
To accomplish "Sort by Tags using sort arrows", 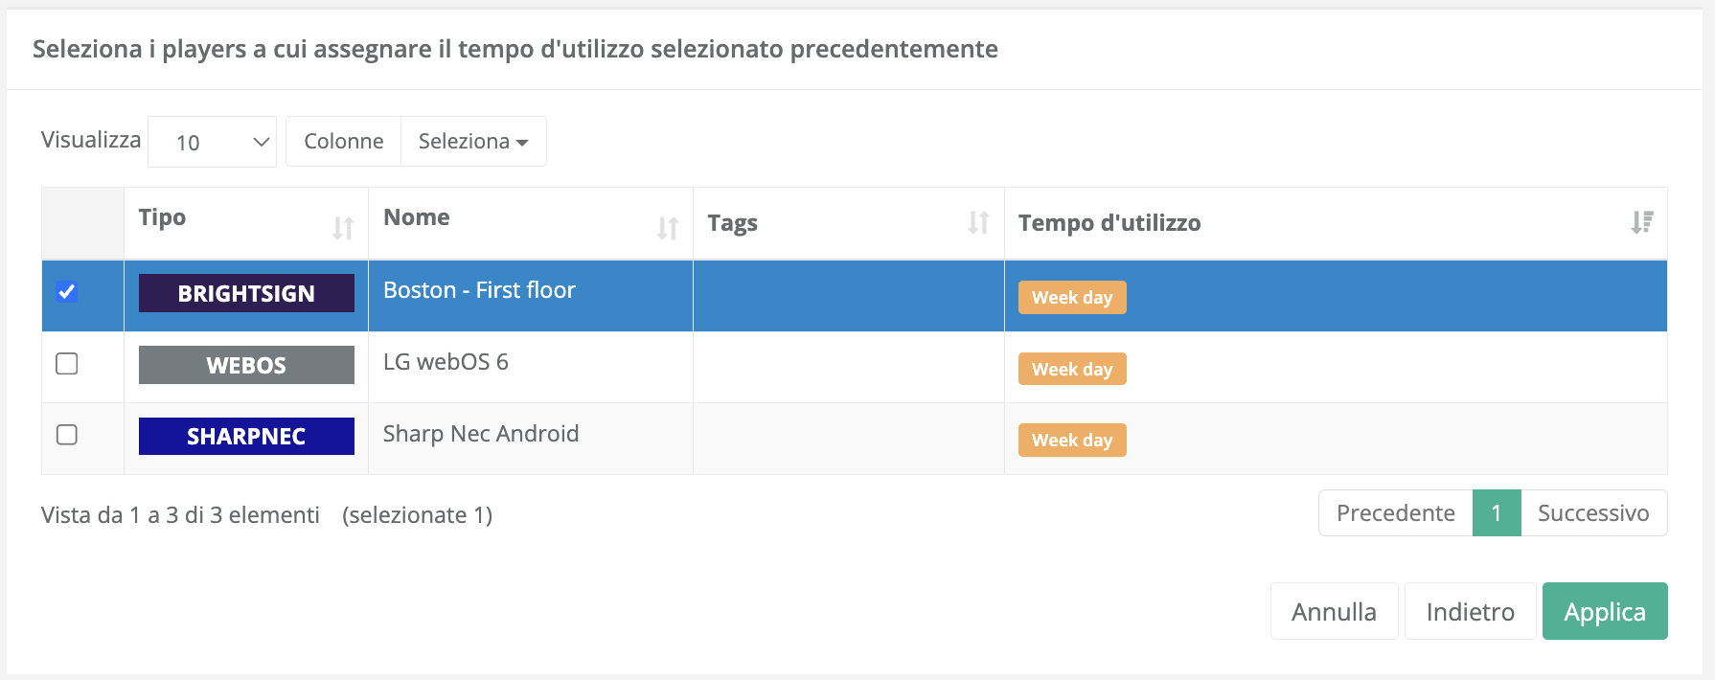I will pos(978,223).
